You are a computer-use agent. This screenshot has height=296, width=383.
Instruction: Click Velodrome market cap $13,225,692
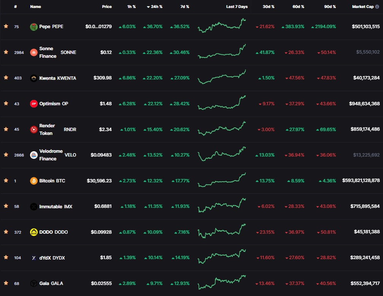pyautogui.click(x=366, y=155)
